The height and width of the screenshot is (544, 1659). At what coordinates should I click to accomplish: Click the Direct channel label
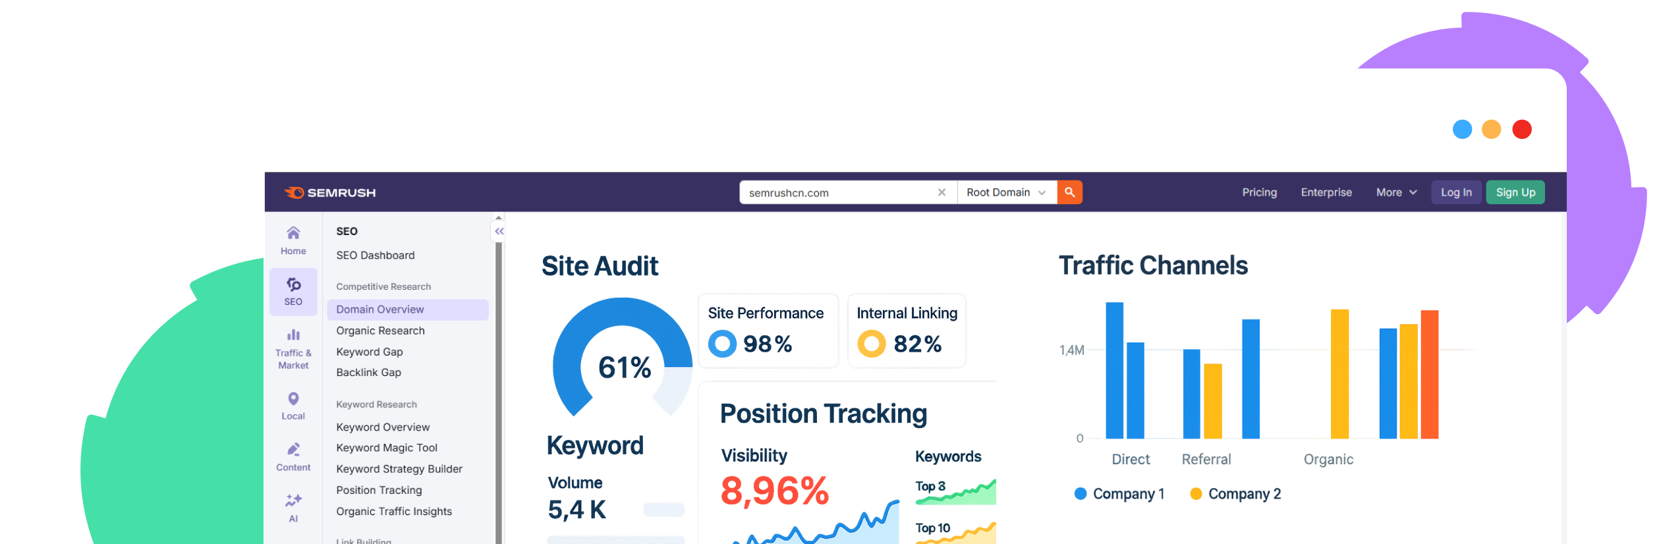pyautogui.click(x=1131, y=459)
